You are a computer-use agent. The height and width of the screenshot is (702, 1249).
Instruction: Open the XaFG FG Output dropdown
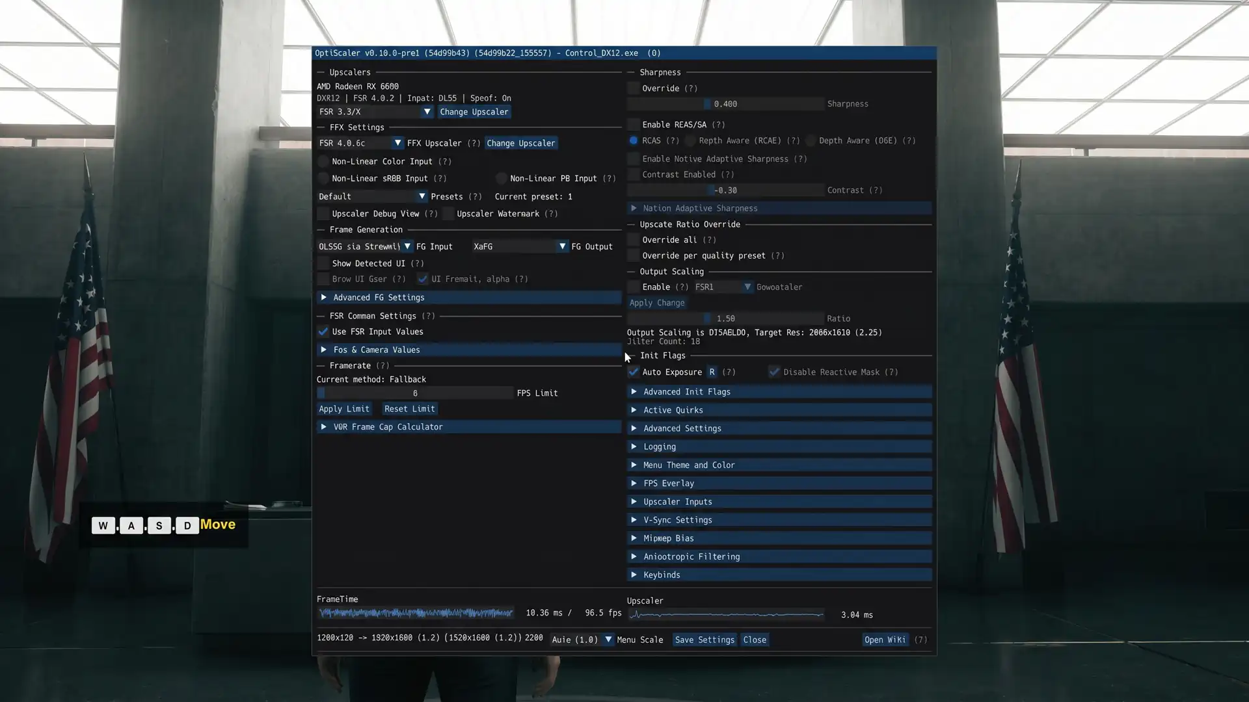click(x=520, y=246)
